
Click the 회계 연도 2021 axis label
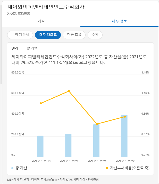point(97,161)
